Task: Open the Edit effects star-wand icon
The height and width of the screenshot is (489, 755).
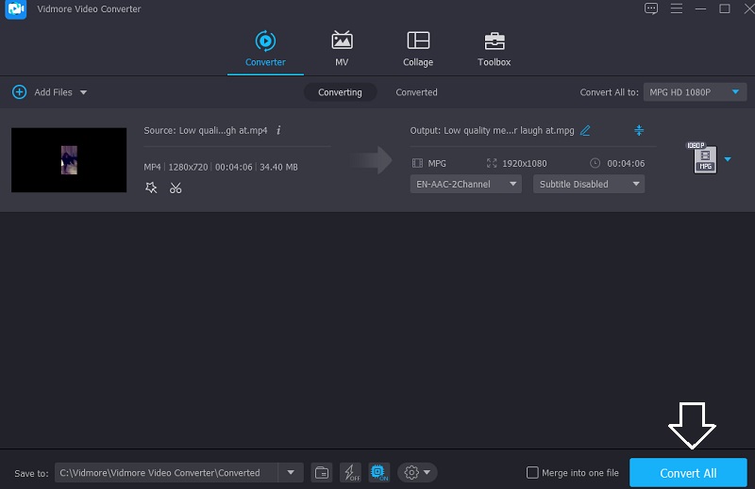Action: pyautogui.click(x=151, y=187)
